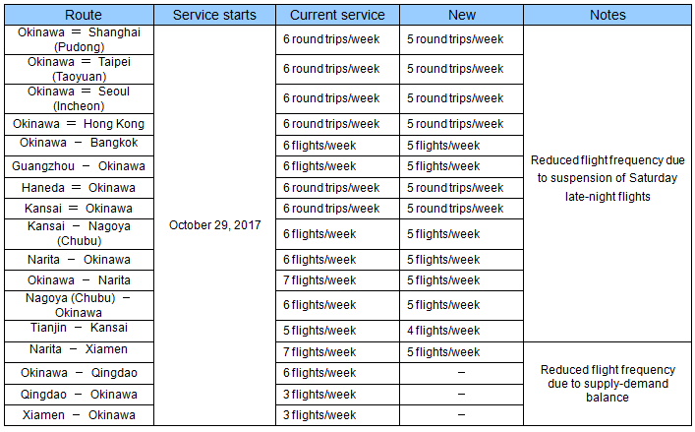The width and height of the screenshot is (695, 432).
Task: Select the Service starts column header
Action: (214, 15)
